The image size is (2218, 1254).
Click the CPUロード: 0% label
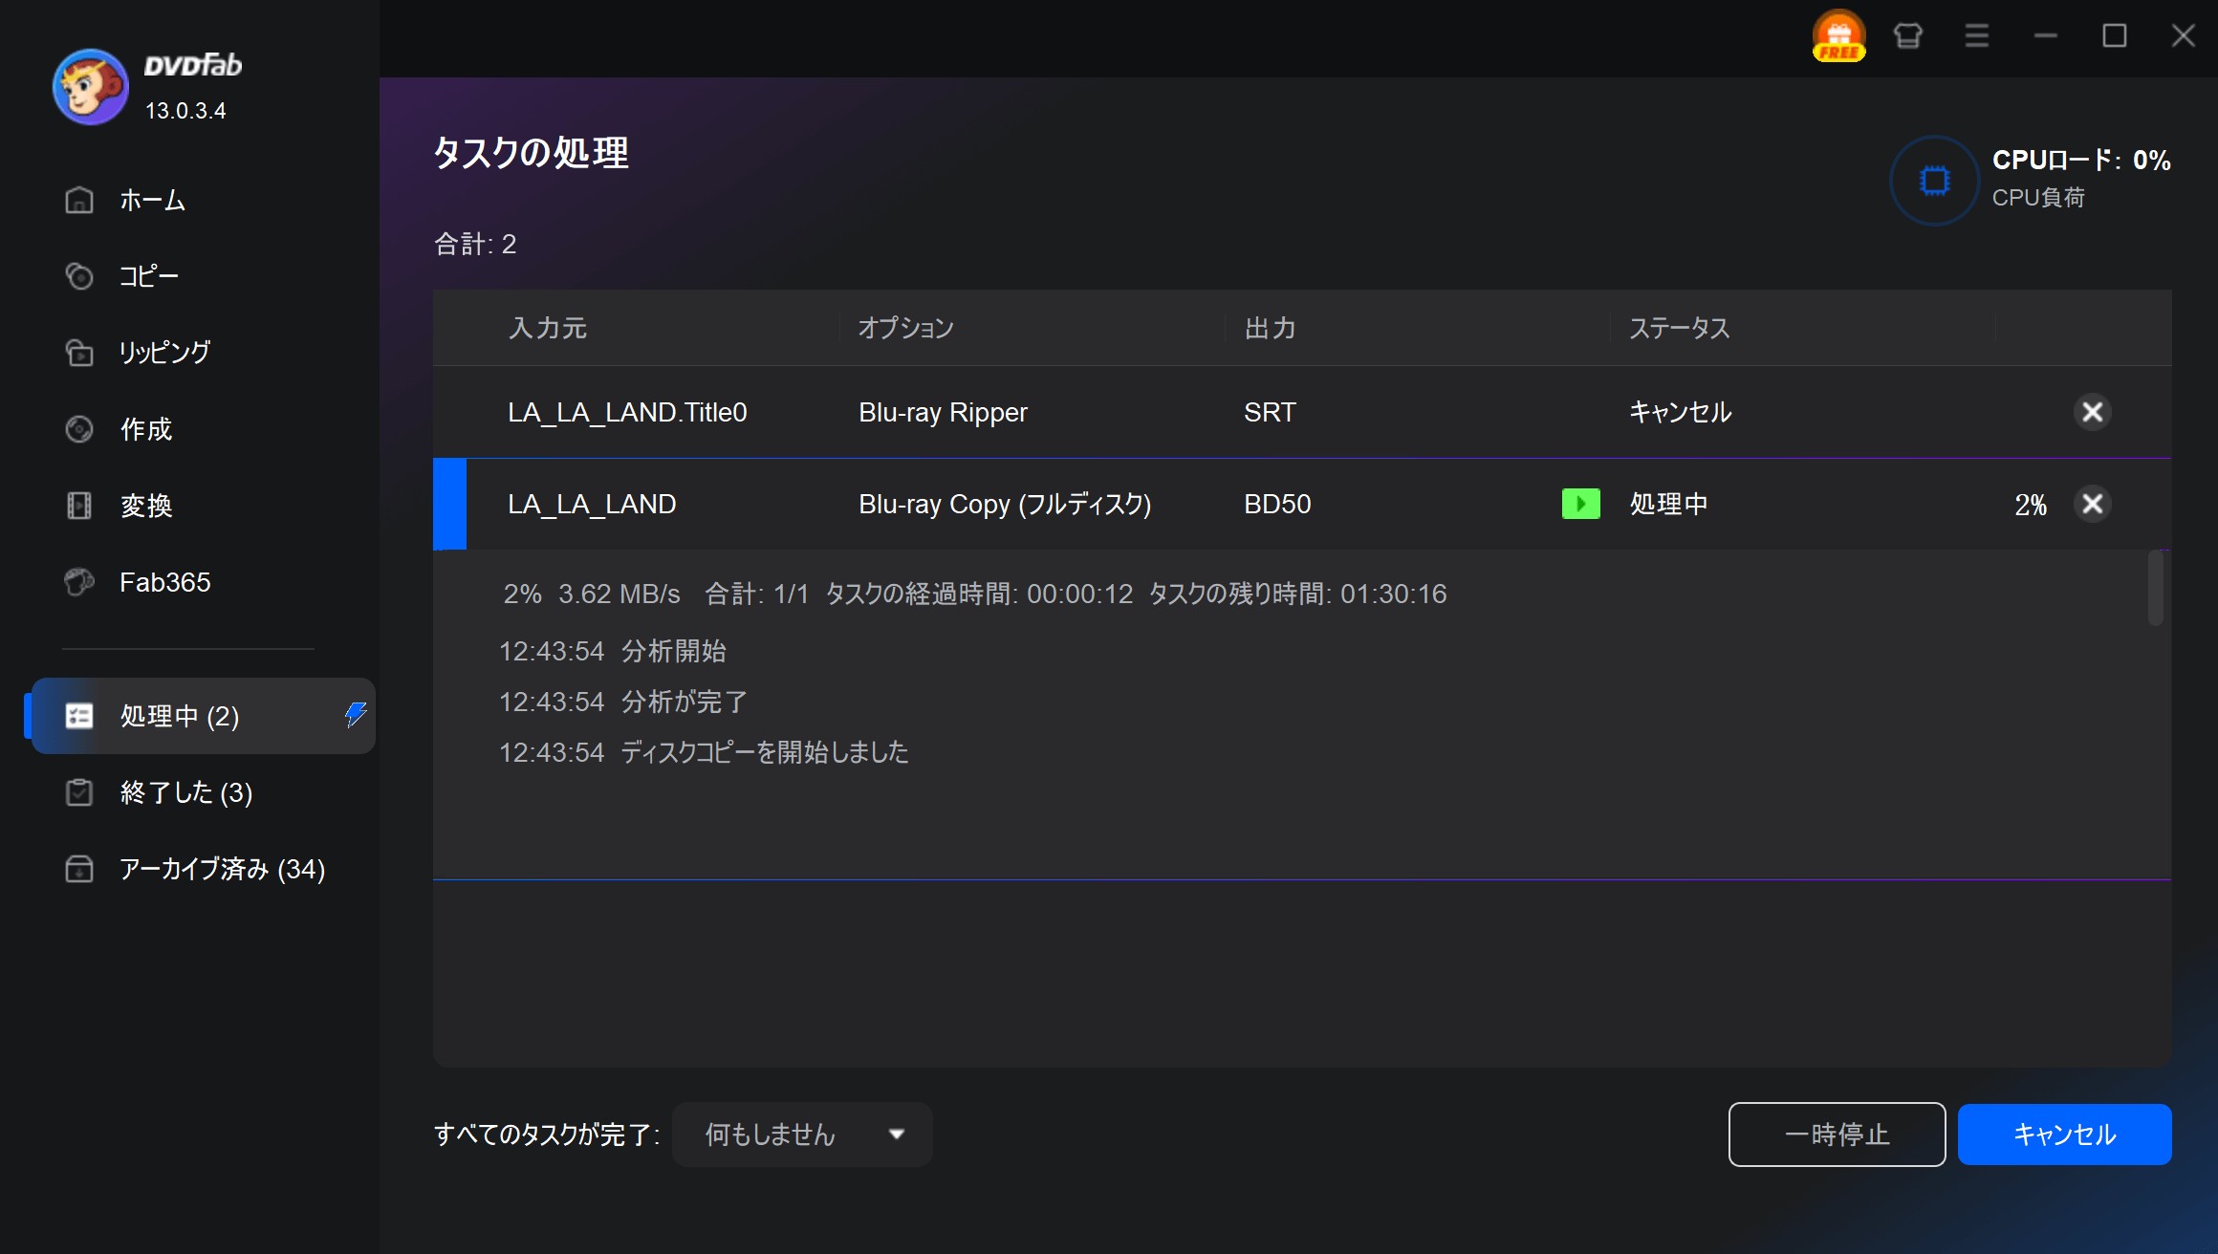2081,160
